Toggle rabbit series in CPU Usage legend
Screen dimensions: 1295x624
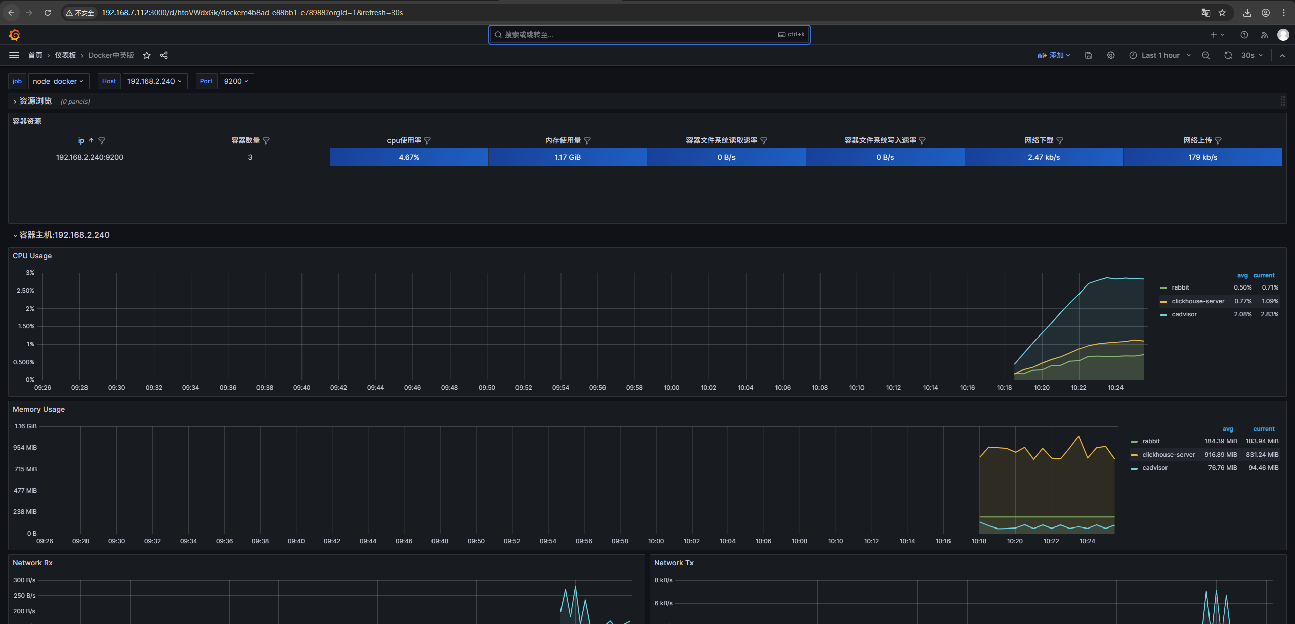1180,287
